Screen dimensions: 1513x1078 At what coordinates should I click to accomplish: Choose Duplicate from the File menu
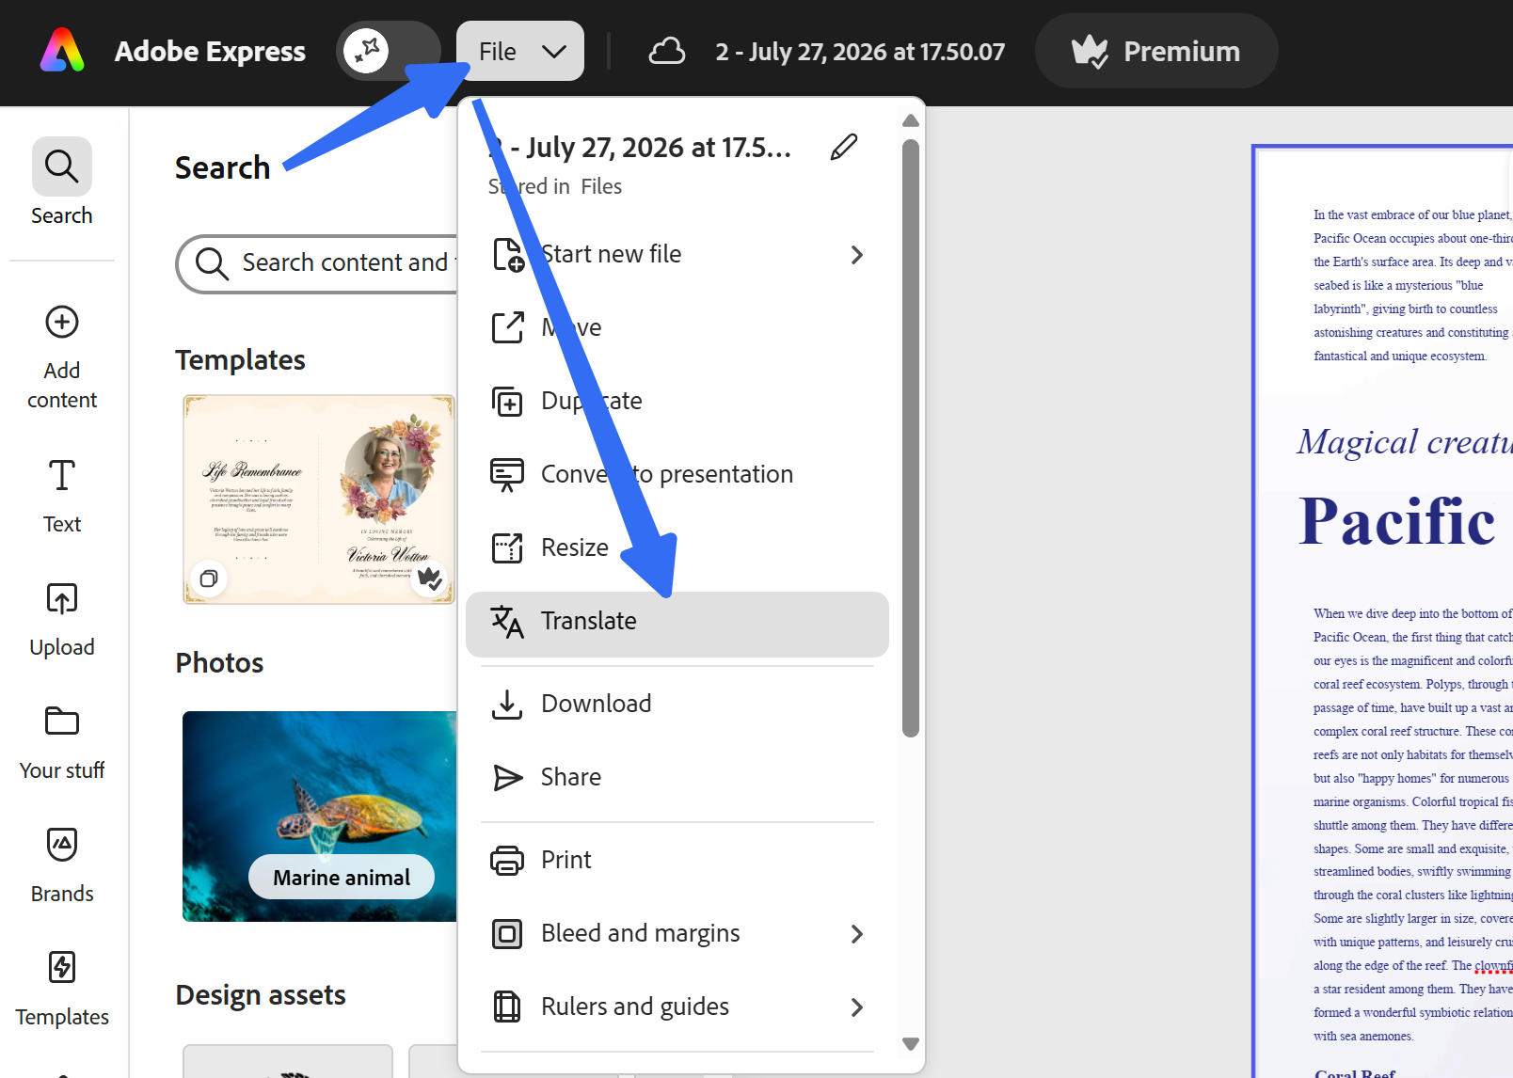[x=677, y=401]
